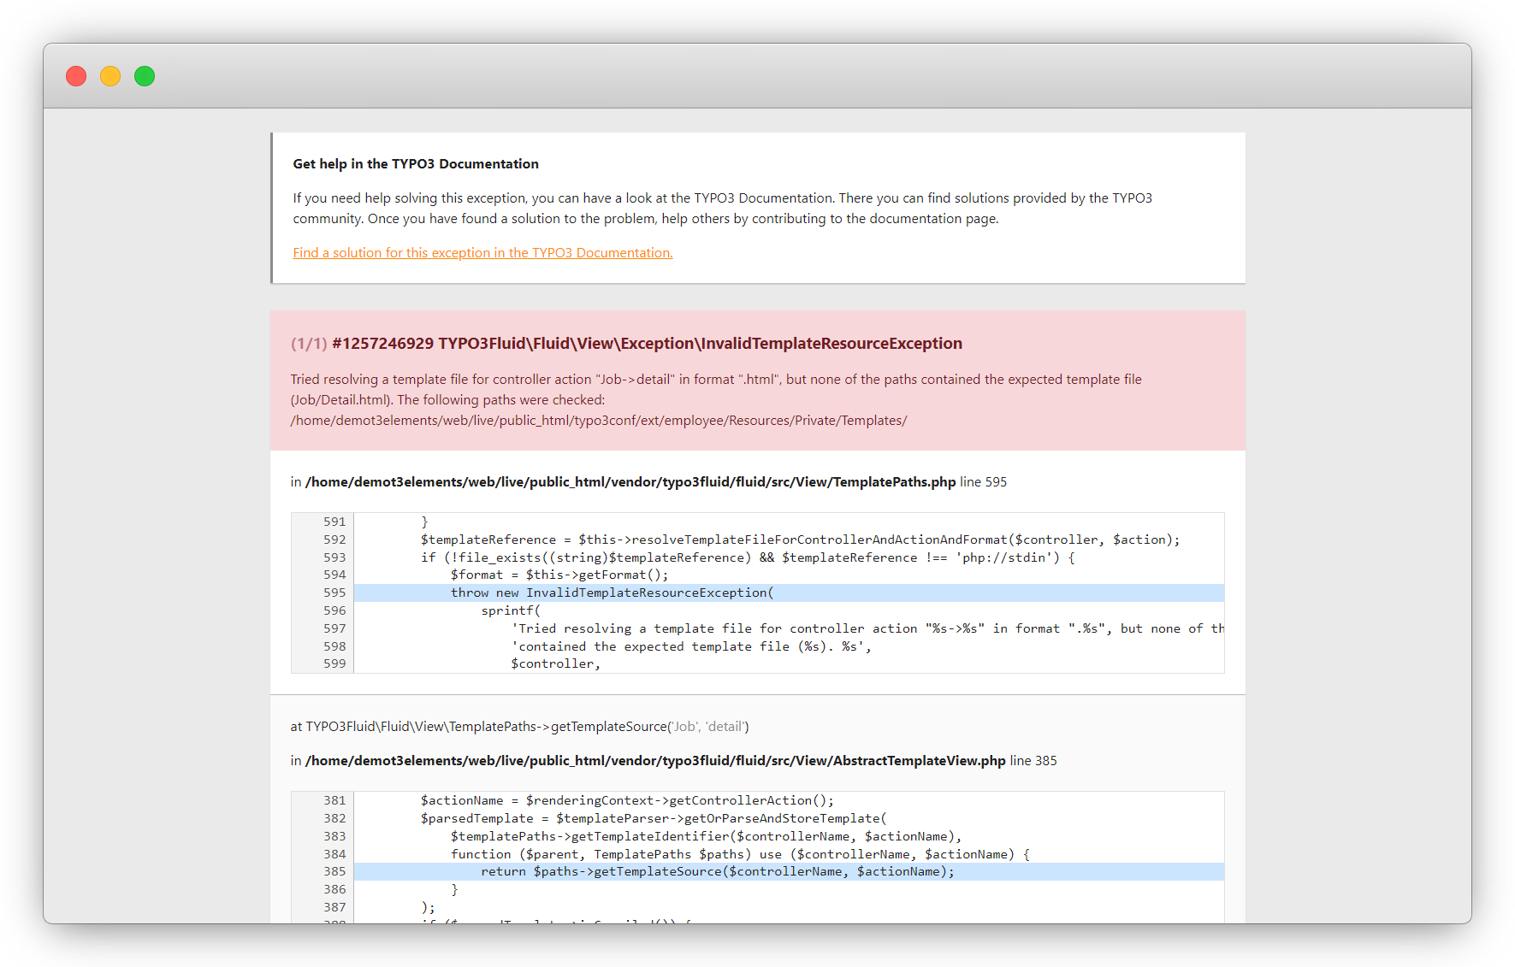Select highlighted code line 595

(612, 593)
